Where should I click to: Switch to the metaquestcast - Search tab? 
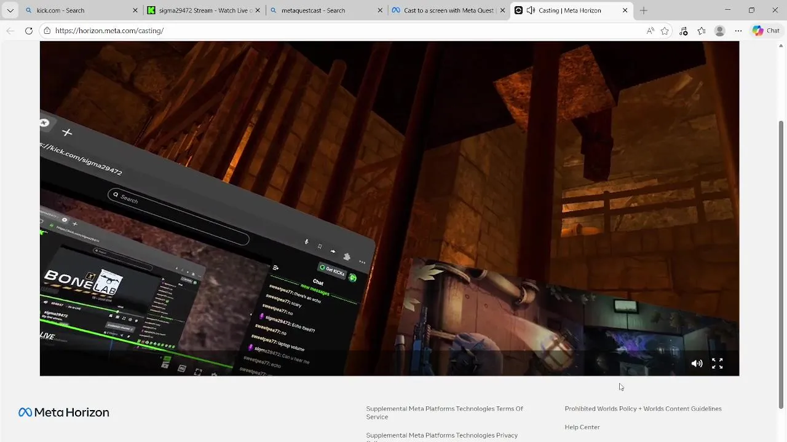click(x=327, y=10)
